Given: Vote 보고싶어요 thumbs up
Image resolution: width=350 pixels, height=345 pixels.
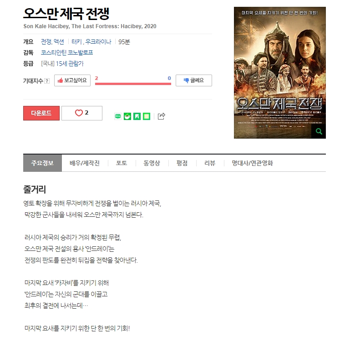Looking at the screenshot, I should click(x=72, y=80).
